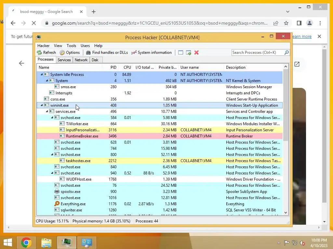This screenshot has height=249, width=333.
Task: Collapse svchost.exe PID 940 node
Action: coord(52,173)
